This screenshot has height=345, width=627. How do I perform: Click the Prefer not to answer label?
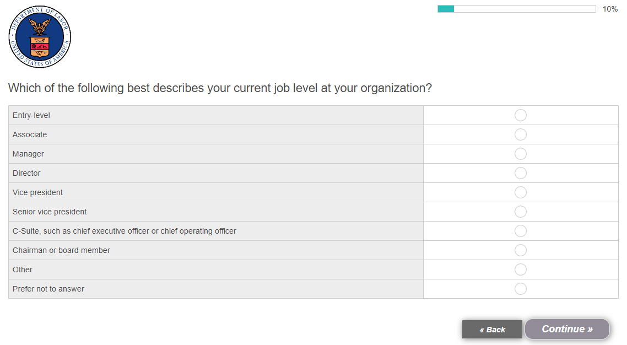[x=48, y=289]
